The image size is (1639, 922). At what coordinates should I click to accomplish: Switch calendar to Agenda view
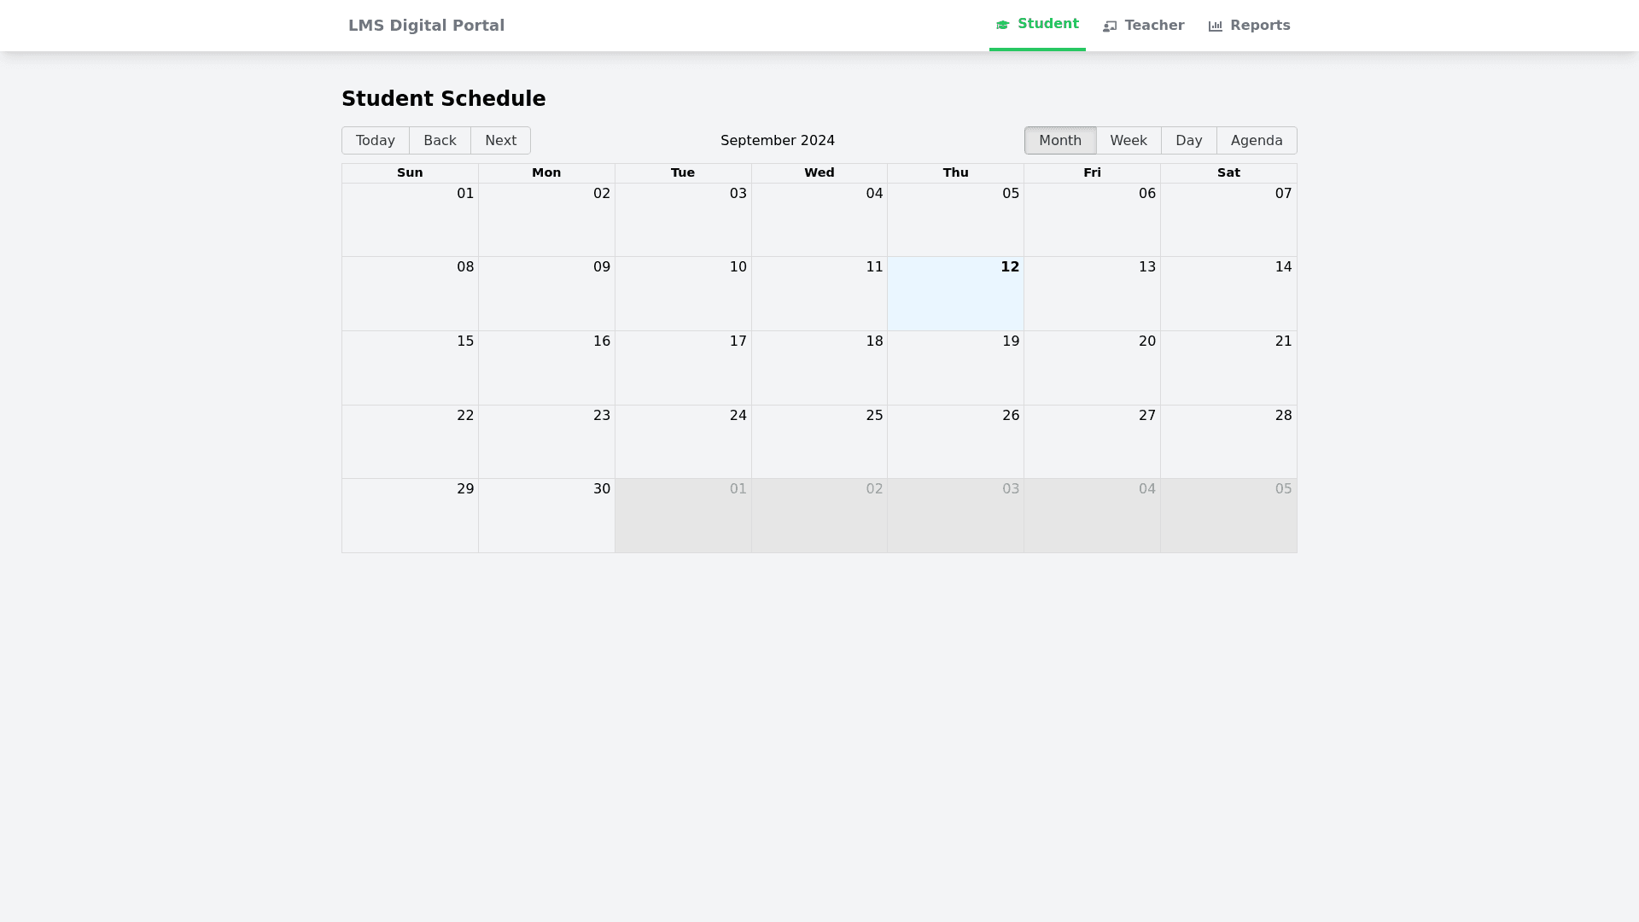[1257, 141]
